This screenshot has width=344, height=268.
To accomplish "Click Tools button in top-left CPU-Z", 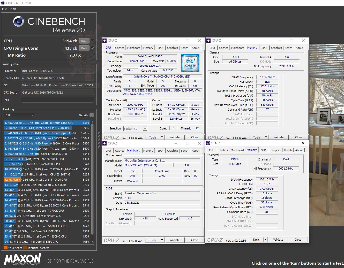I will (x=153, y=137).
